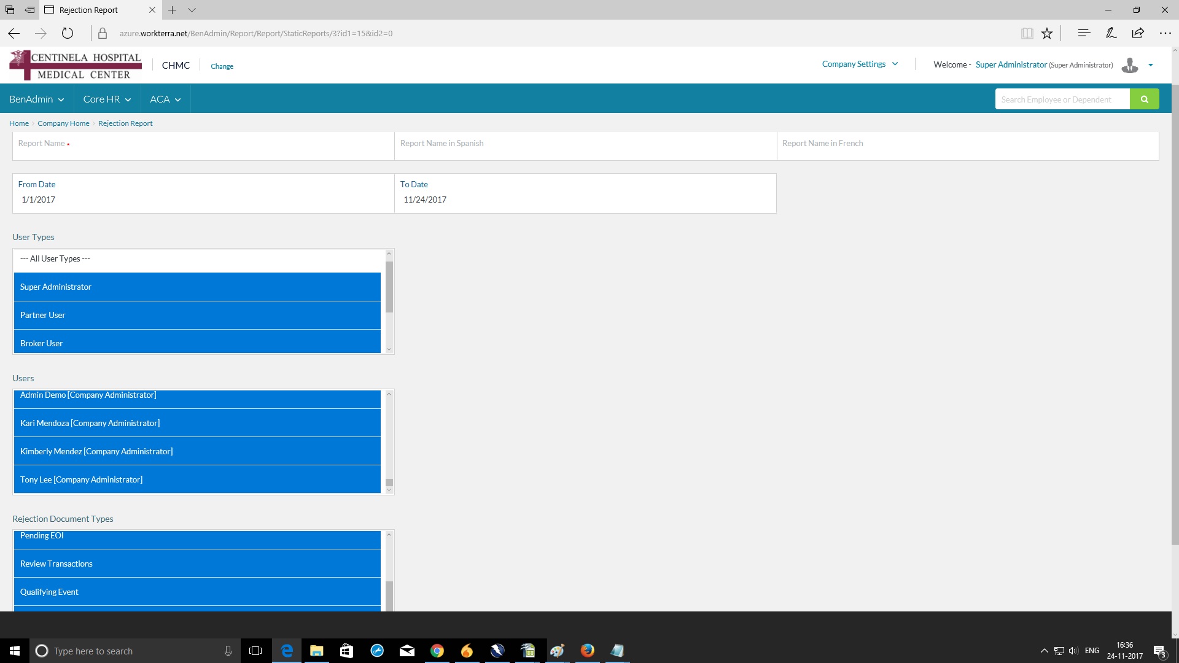The height and width of the screenshot is (663, 1179).
Task: Open browser reading view icon
Action: [1027, 33]
